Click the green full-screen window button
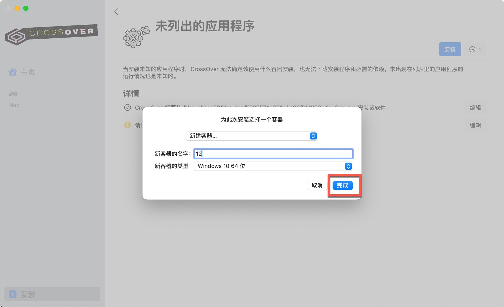504x307 pixels. (26, 8)
